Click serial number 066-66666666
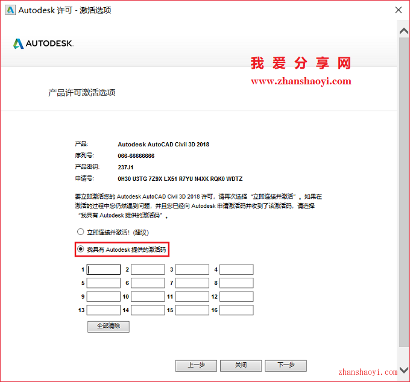The height and width of the screenshot is (382, 410). pyautogui.click(x=136, y=156)
